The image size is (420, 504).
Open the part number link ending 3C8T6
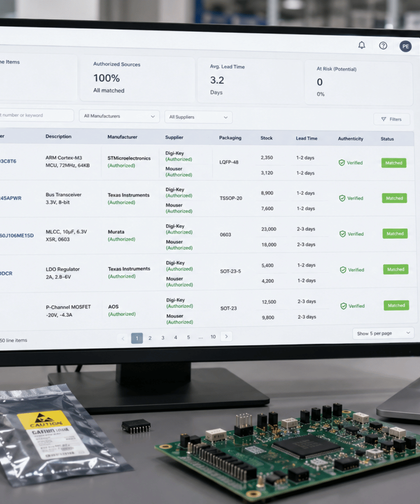(8, 161)
